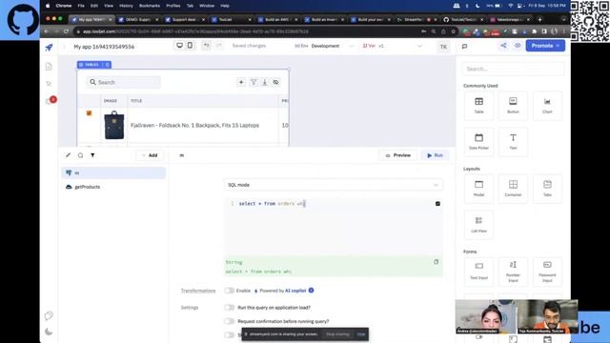The height and width of the screenshot is (343, 610).
Task: Open the AI copilot info icon
Action: tap(312, 290)
